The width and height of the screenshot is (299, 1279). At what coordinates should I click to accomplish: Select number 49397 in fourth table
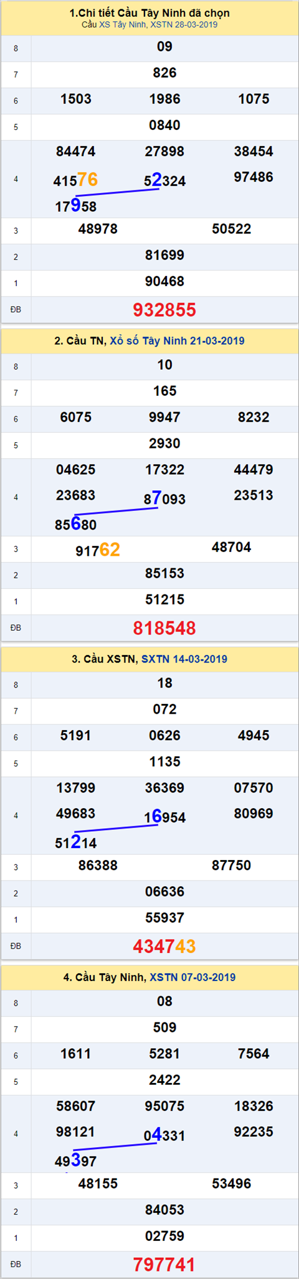coord(75,1160)
